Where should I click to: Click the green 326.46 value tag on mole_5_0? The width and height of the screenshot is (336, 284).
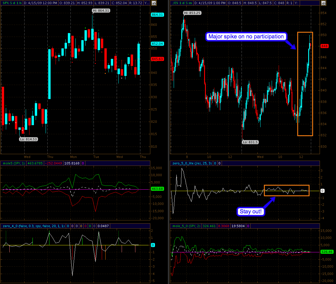pyautogui.click(x=328, y=251)
